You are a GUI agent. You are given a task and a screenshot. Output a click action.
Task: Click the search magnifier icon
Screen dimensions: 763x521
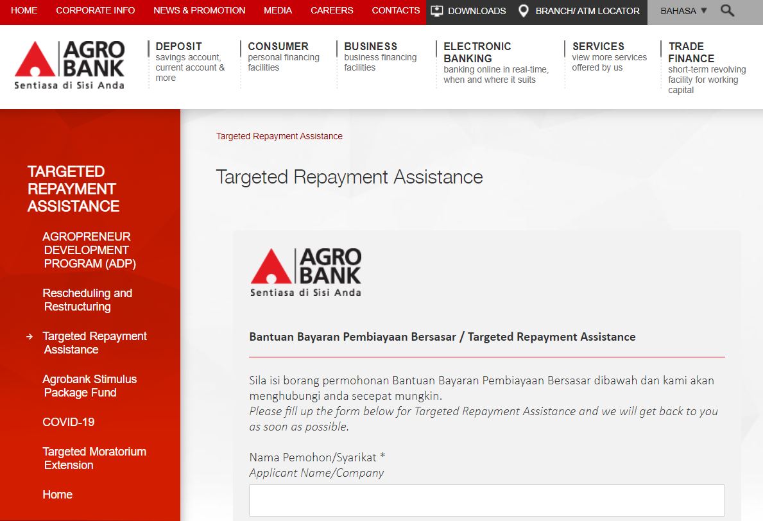(727, 10)
